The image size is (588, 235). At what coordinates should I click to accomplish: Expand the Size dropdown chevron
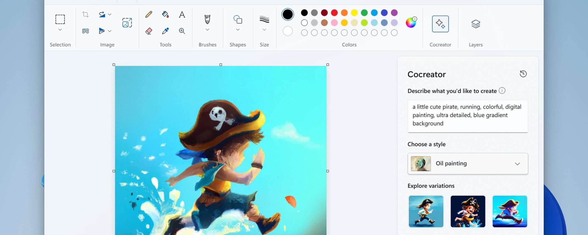pos(264,30)
